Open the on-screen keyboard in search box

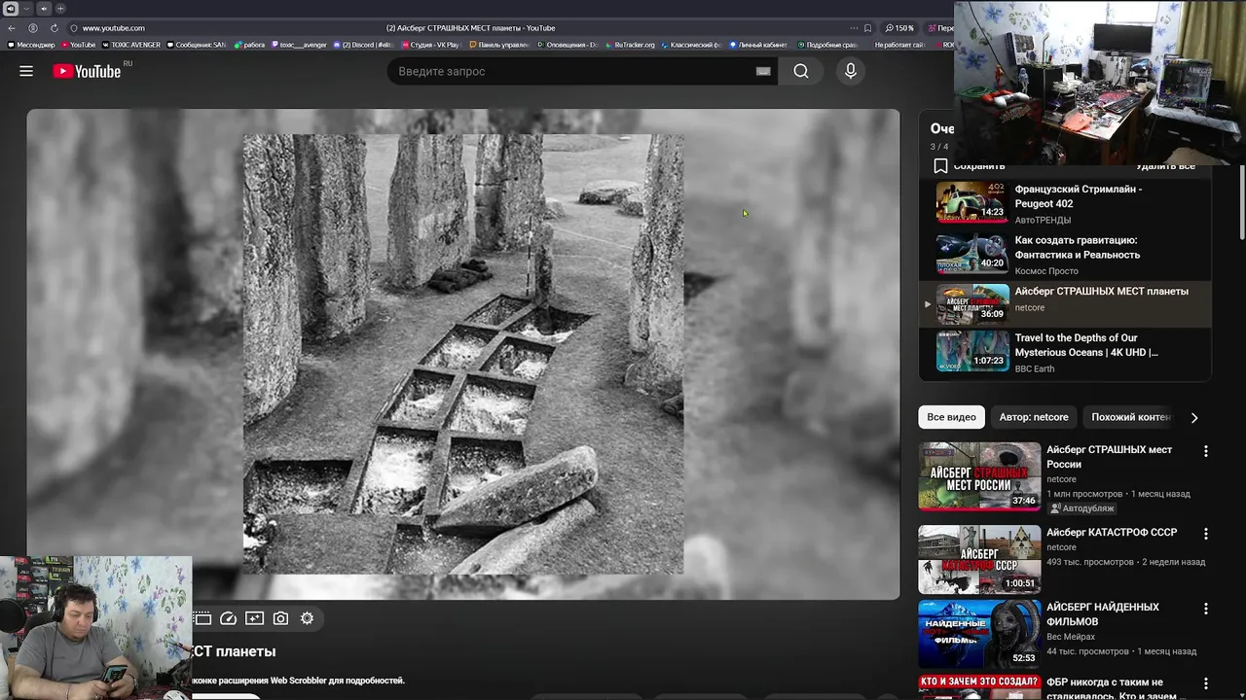(x=763, y=71)
